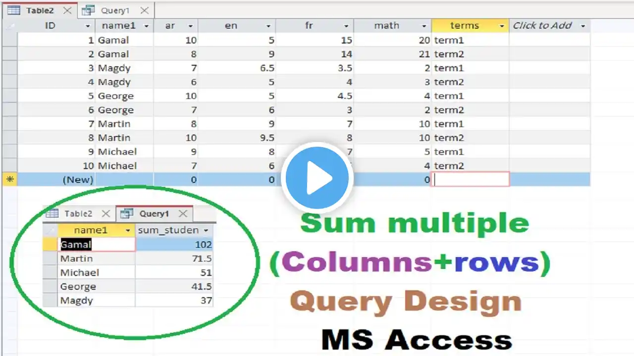Click the sum value 102
This screenshot has width=634, height=356.
[x=203, y=244]
